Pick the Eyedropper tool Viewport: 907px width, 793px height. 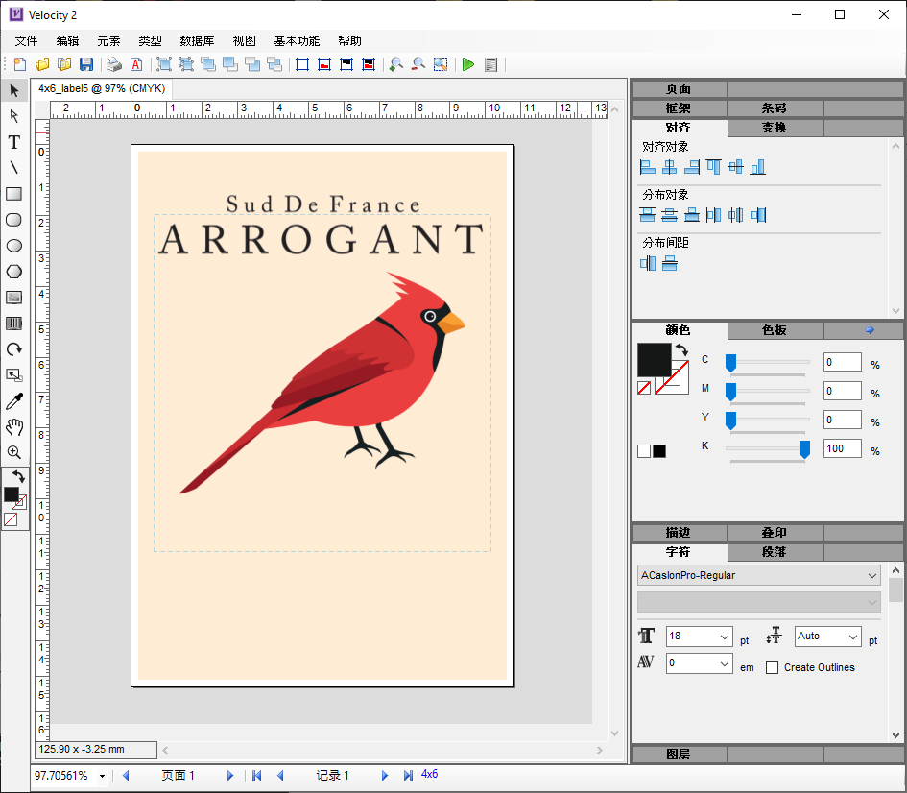coord(14,401)
